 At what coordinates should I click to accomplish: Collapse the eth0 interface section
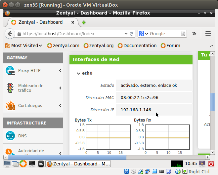point(78,73)
